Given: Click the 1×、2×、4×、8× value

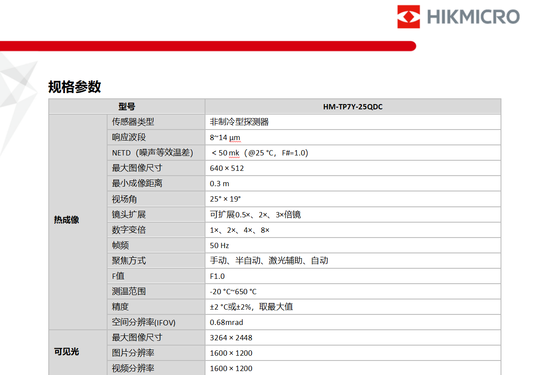Looking at the screenshot, I should pyautogui.click(x=240, y=230).
